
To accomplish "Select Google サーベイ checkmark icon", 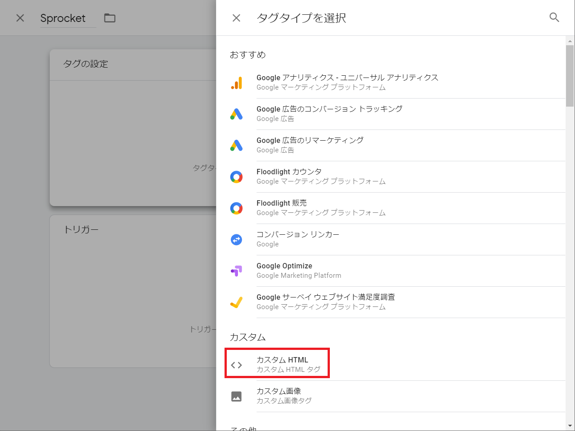I will pyautogui.click(x=237, y=302).
